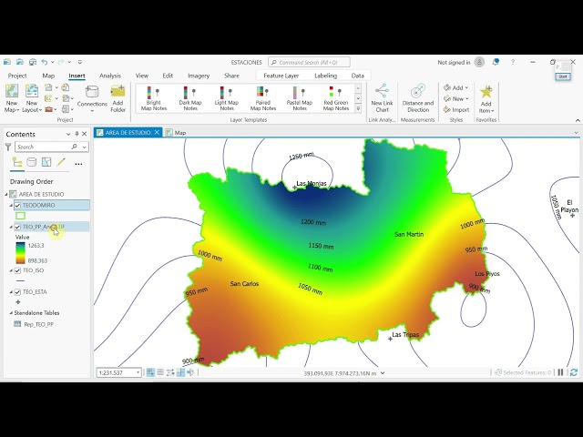Image resolution: width=583 pixels, height=437 pixels.
Task: Click the snapping grid status icon
Action: pos(150,372)
